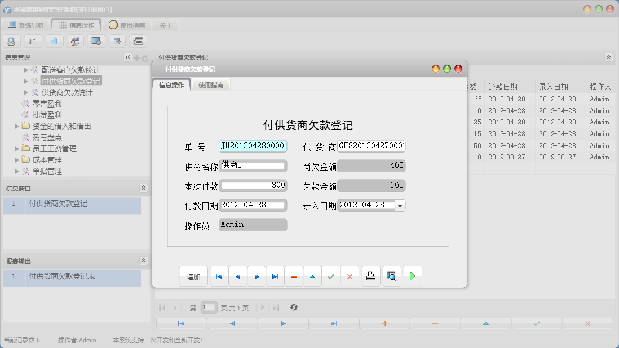Open the 录入日期 date dropdown arrow

pos(400,206)
